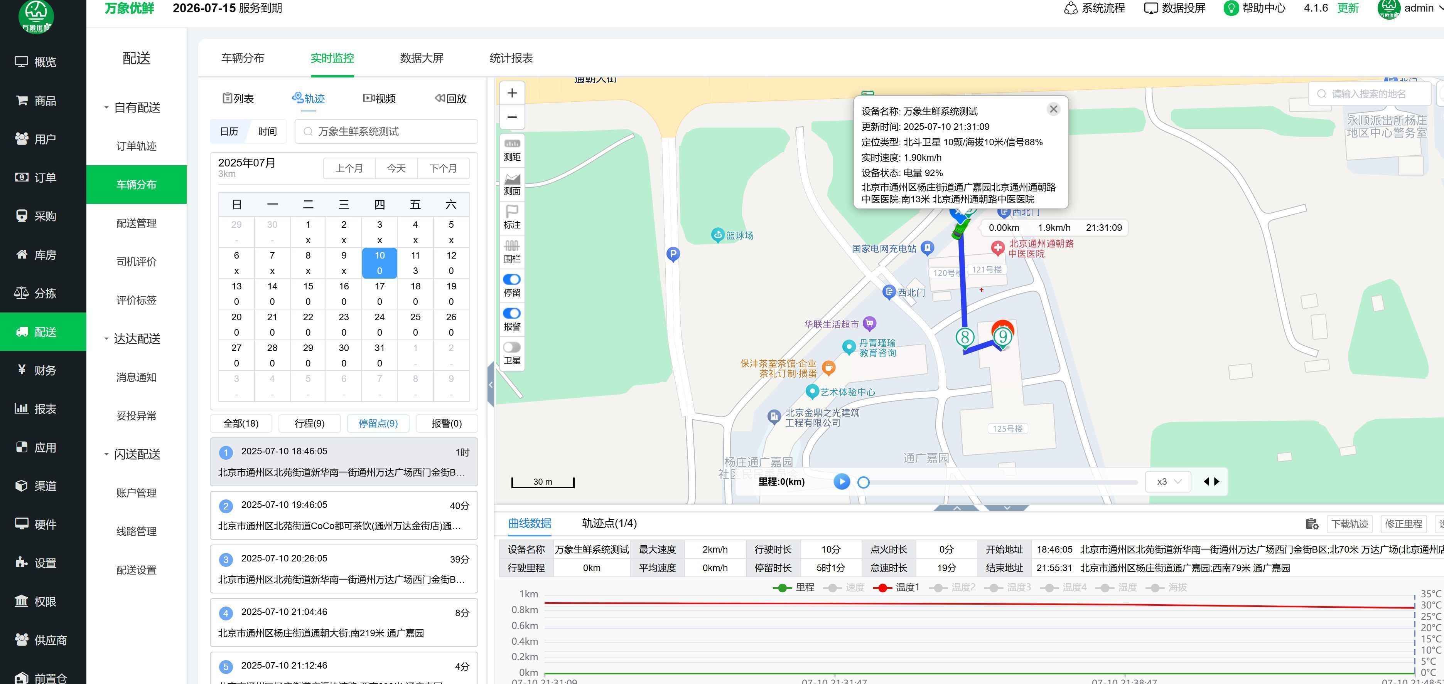Click the map place search field
The width and height of the screenshot is (1444, 684).
pyautogui.click(x=1370, y=94)
